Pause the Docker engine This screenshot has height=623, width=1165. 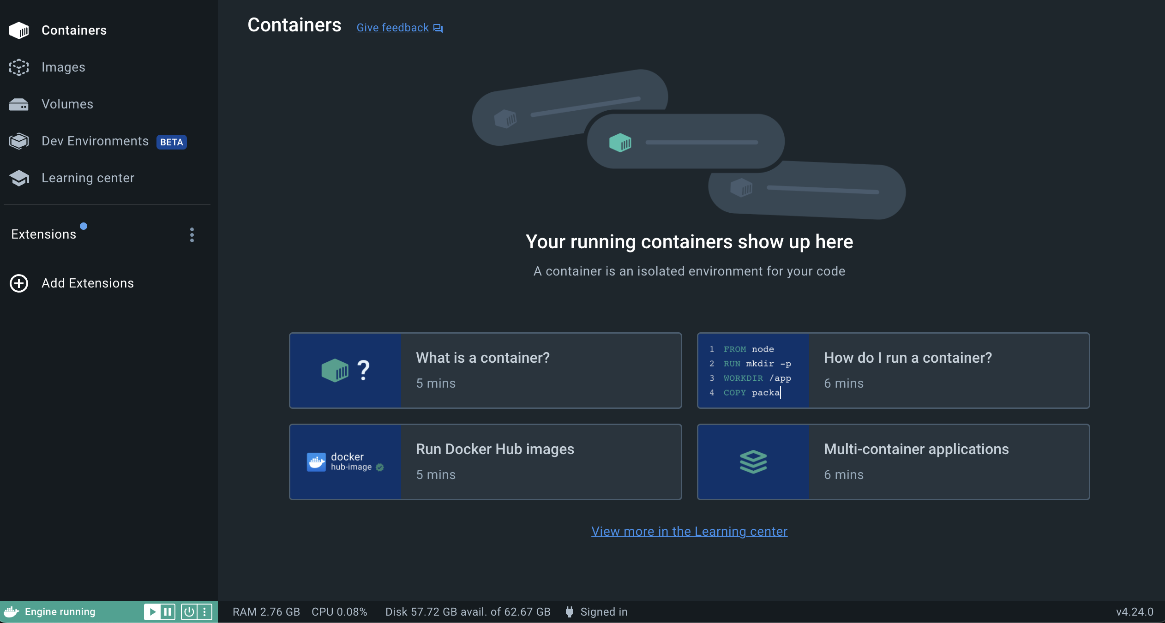point(168,612)
